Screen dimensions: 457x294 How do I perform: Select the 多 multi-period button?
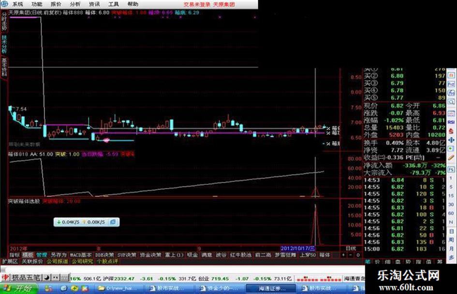[x=451, y=257]
